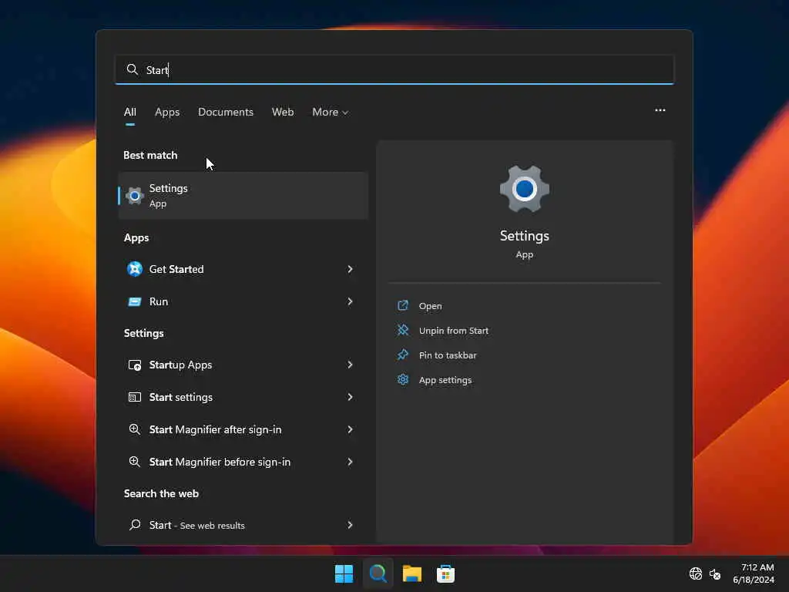Click the muted volume icon in system tray
Viewport: 789px width, 592px height.
pyautogui.click(x=715, y=573)
